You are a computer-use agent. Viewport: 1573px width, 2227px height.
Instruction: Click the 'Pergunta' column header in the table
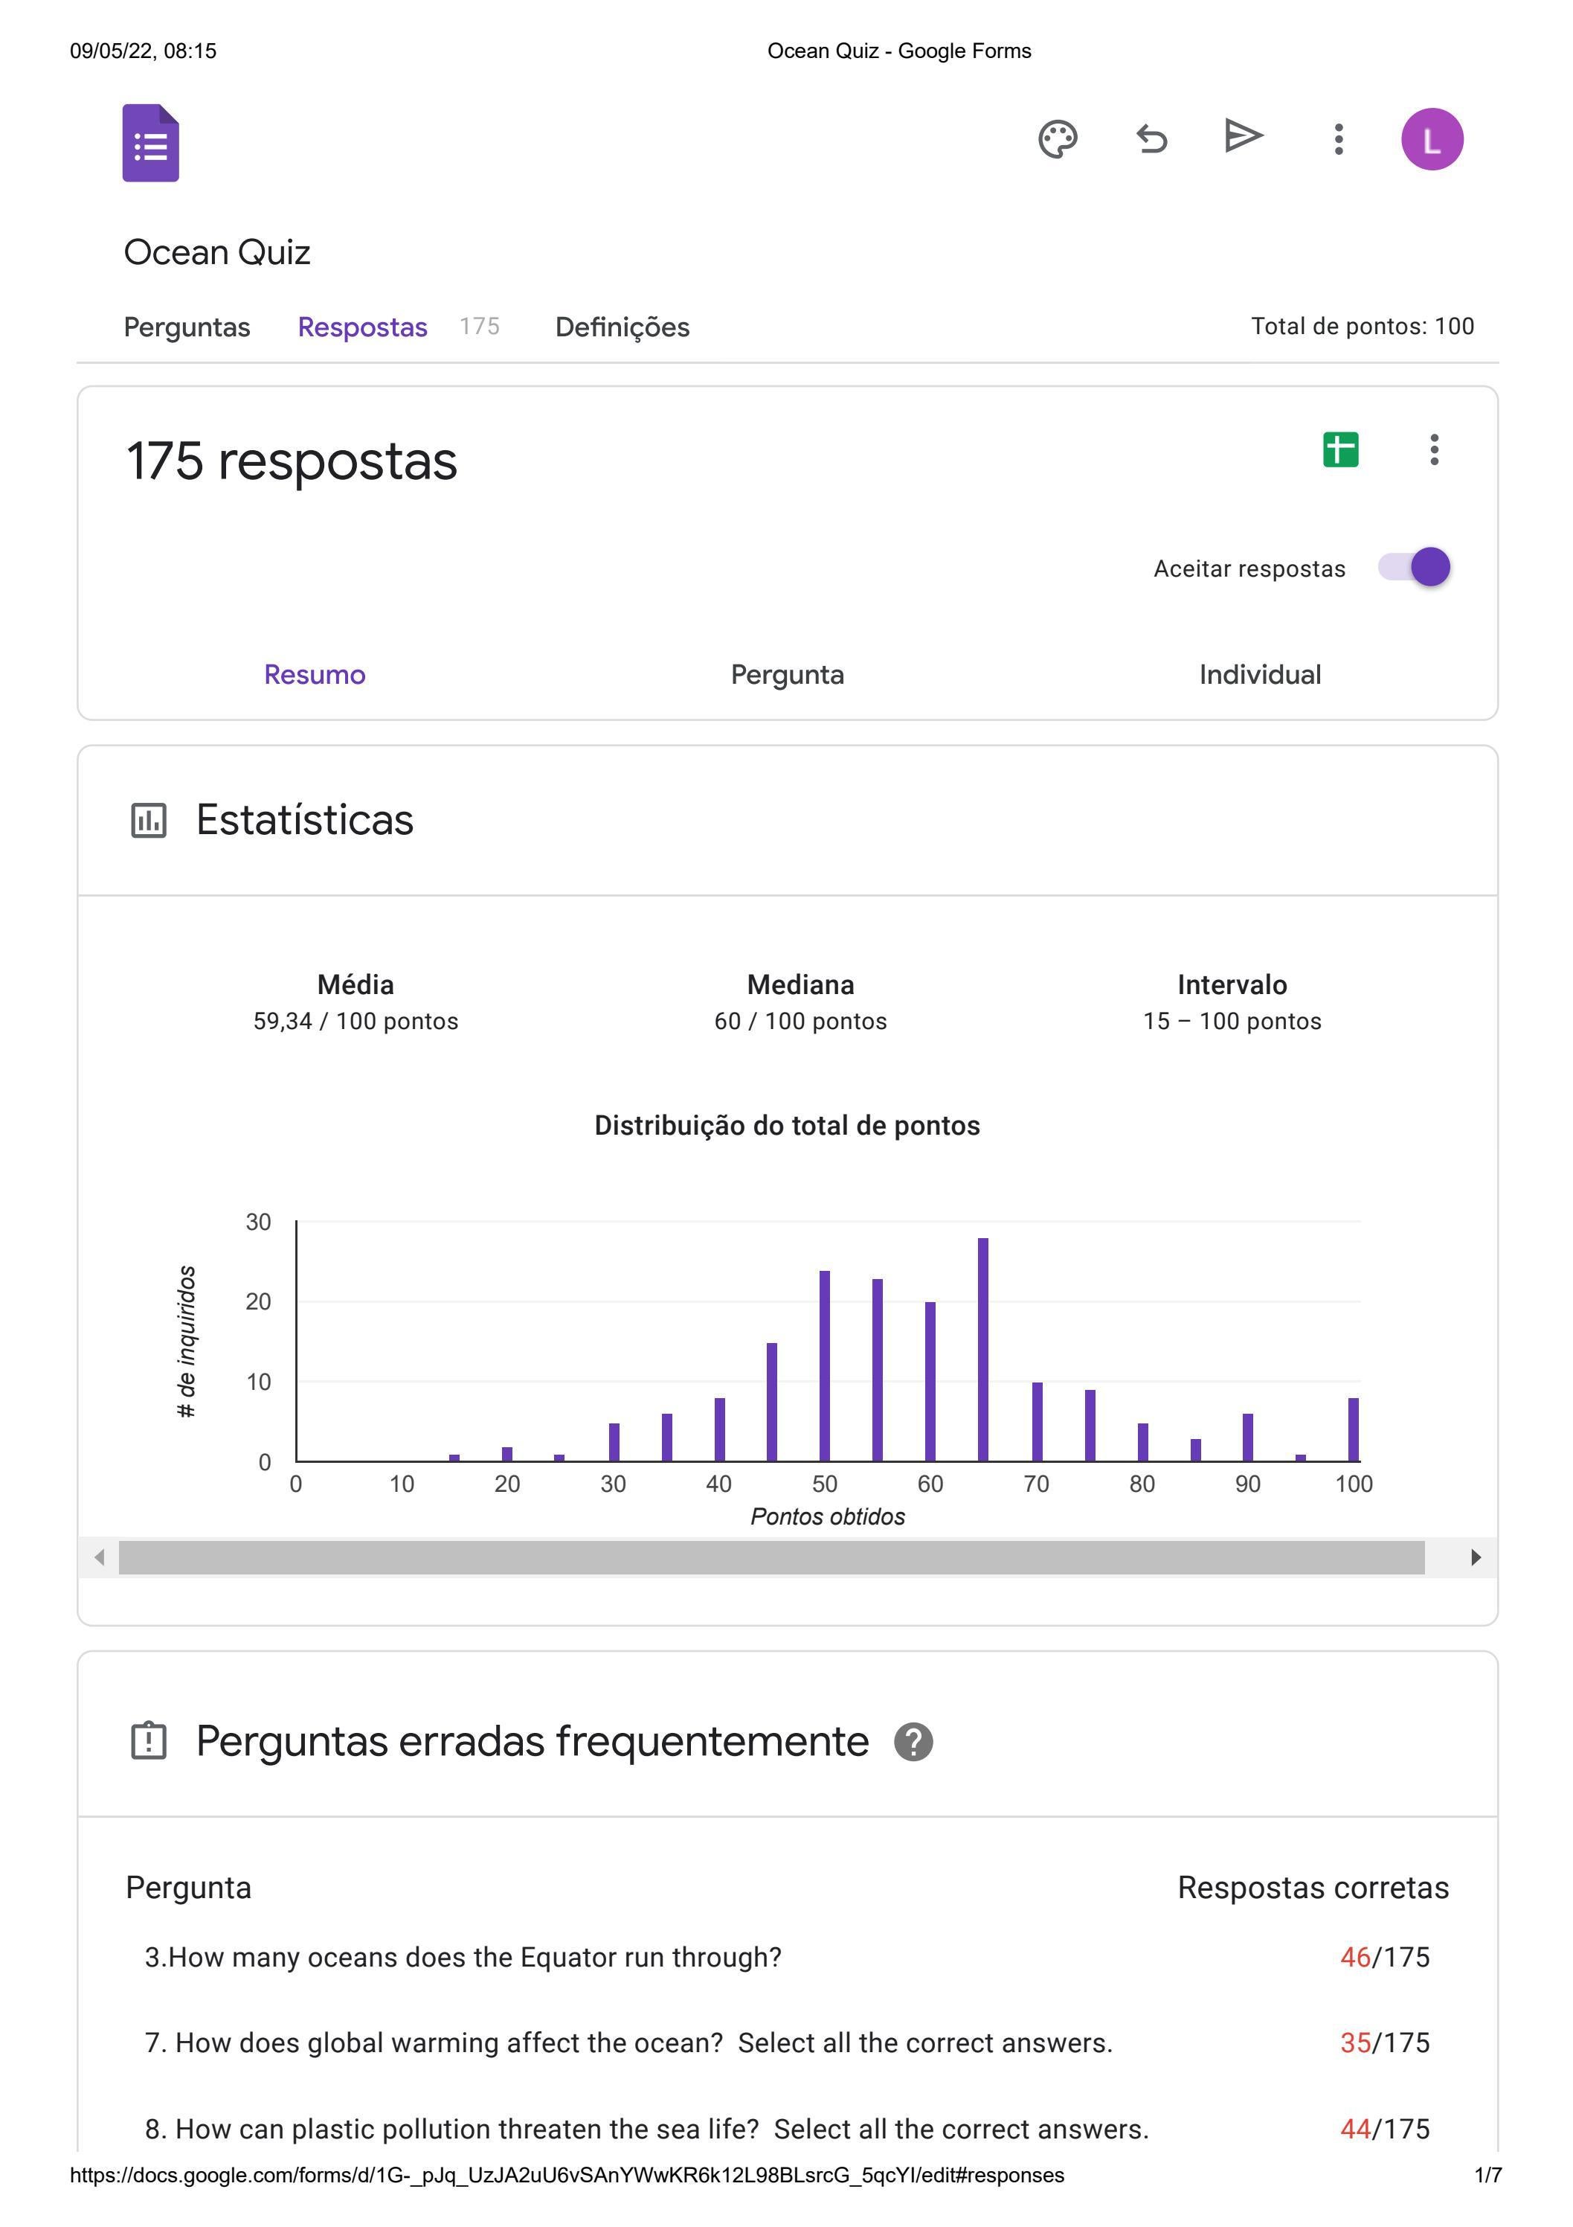(x=188, y=1888)
